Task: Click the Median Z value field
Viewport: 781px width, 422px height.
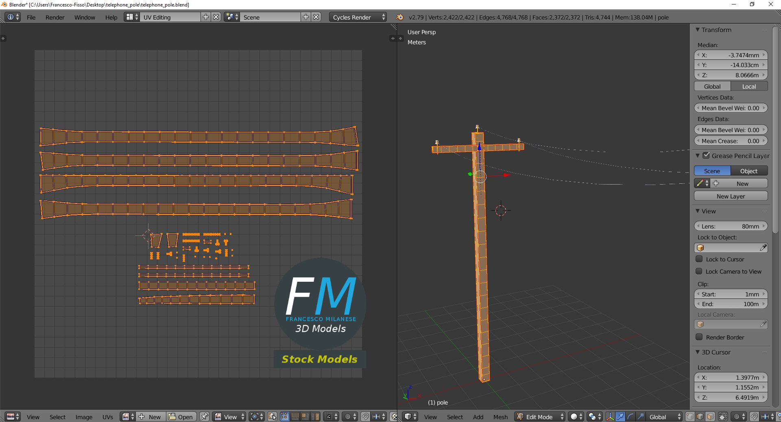Action: pyautogui.click(x=731, y=75)
